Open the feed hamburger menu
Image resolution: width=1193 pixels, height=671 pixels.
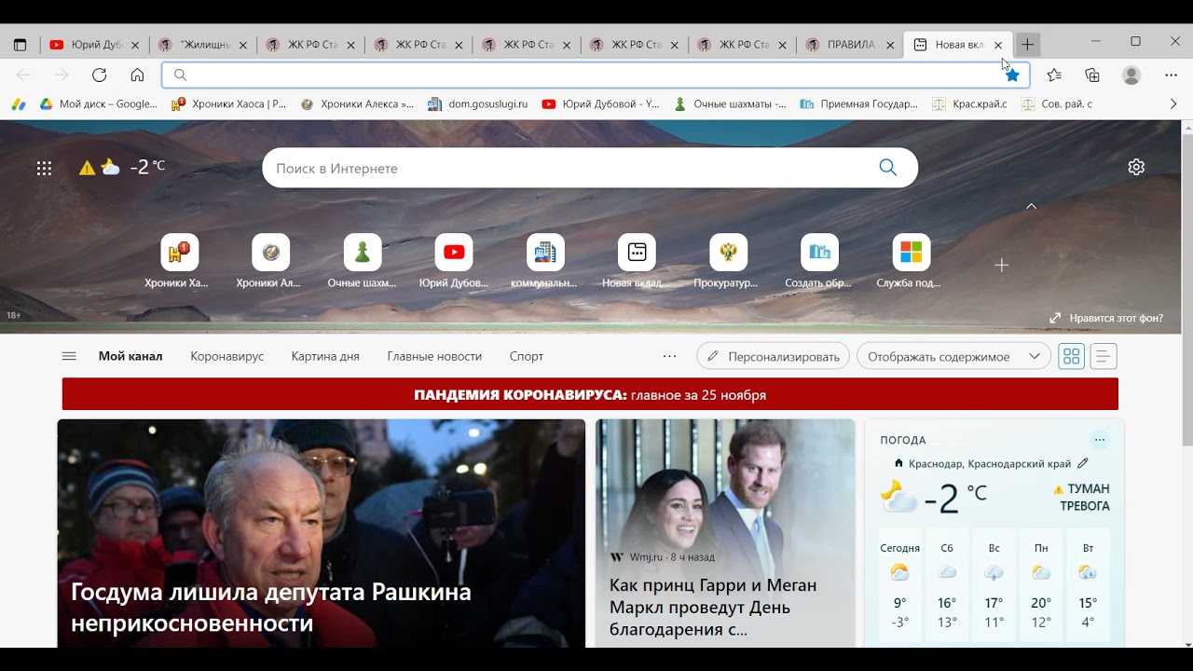tap(69, 356)
